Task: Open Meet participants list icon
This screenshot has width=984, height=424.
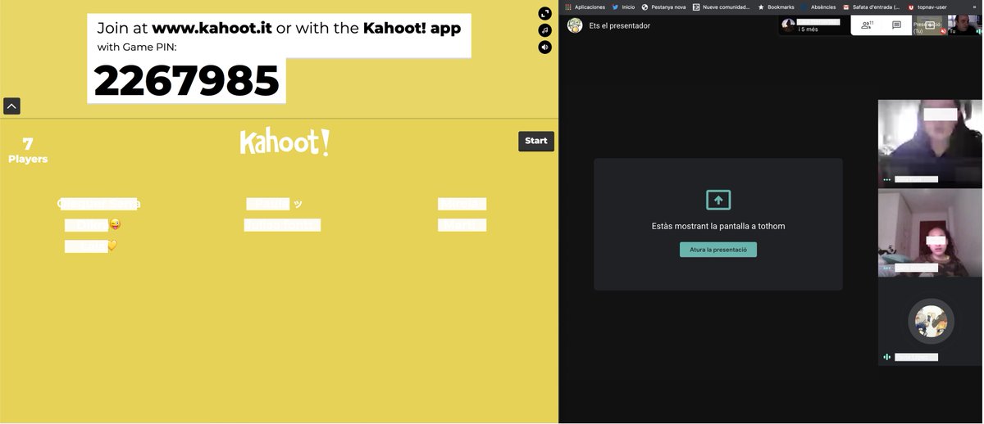Action: 867,25
